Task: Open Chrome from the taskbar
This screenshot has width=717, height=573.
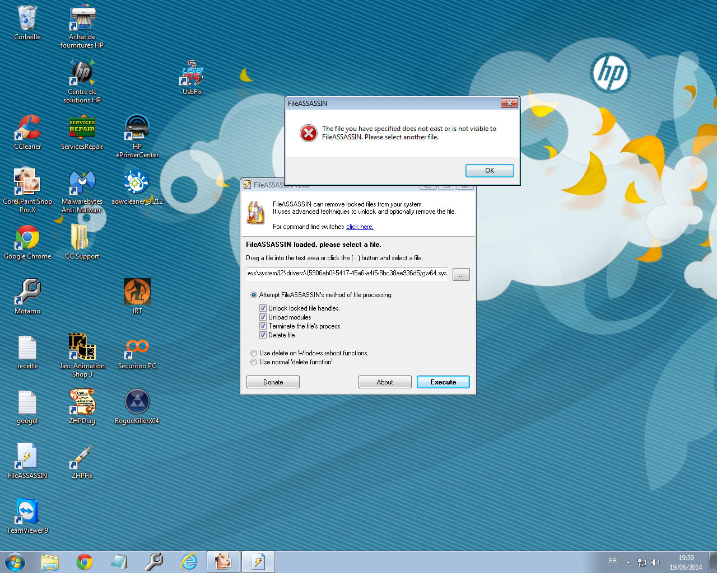Action: point(85,562)
